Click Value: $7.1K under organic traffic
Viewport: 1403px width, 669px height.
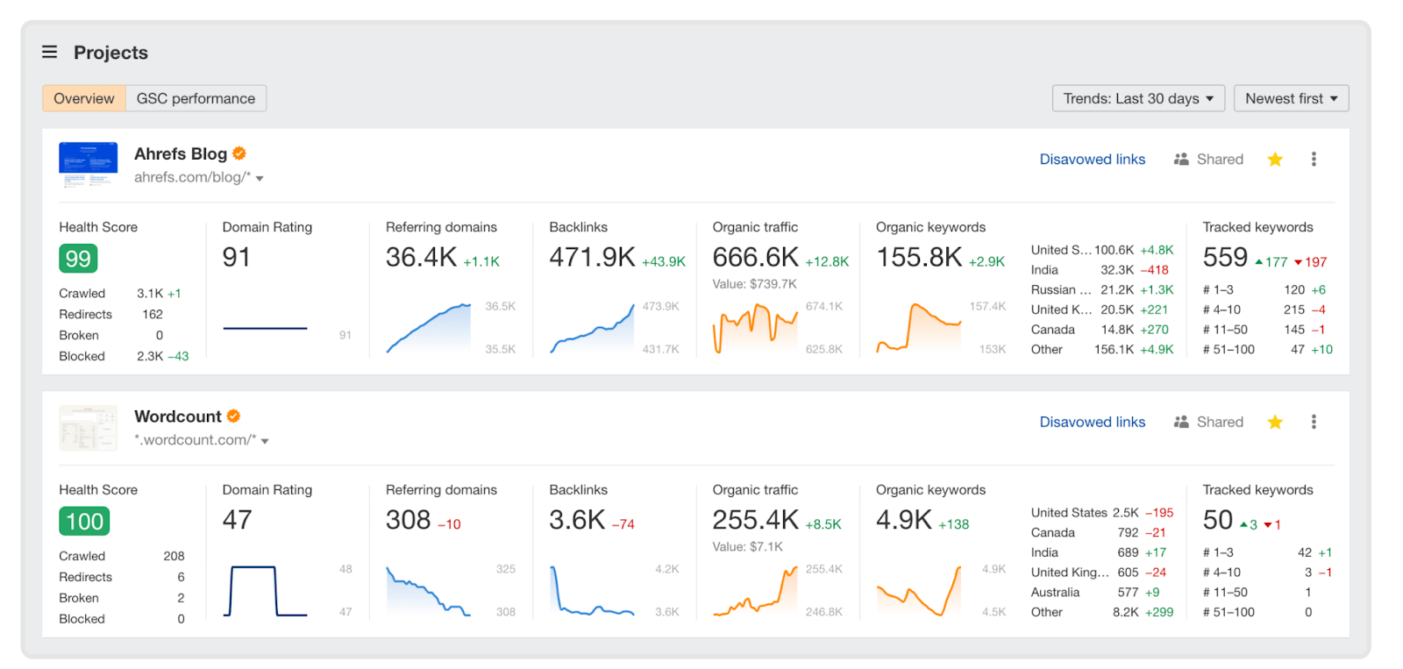pyautogui.click(x=748, y=547)
